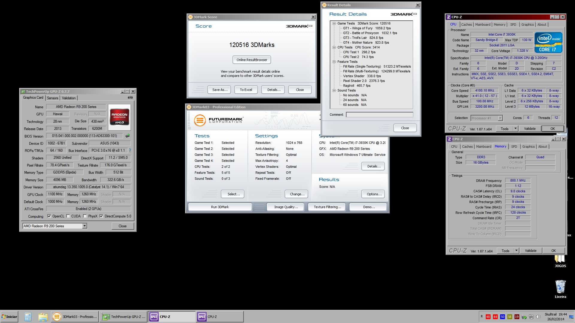
Task: Click the Comment input field in Result Details
Action: [x=379, y=115]
